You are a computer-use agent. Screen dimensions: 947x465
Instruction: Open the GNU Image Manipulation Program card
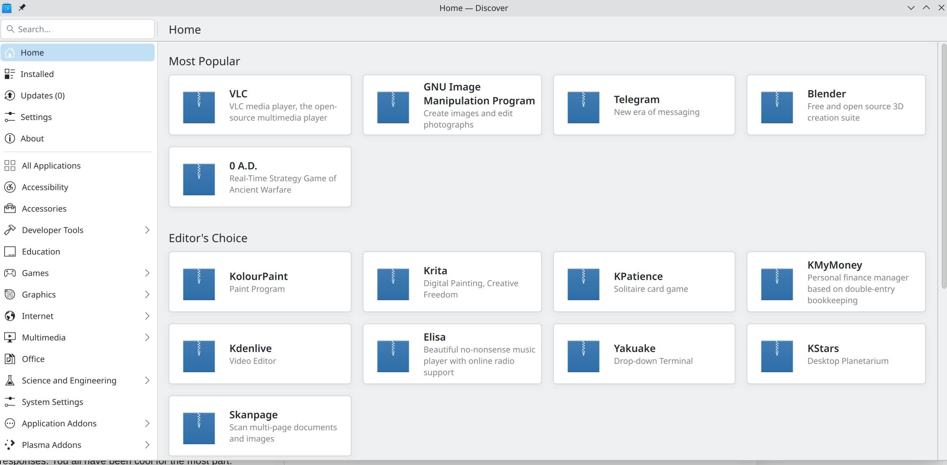coord(452,105)
